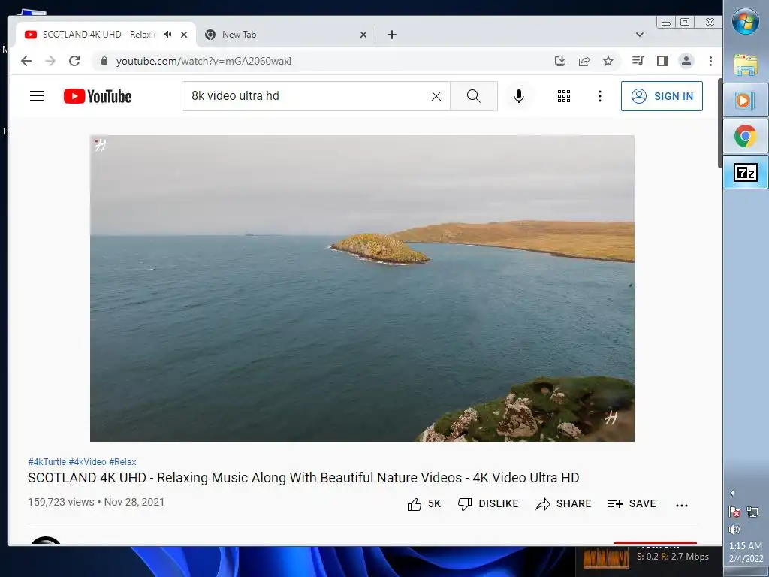Share this page from the address bar
Viewport: 769px width, 577px height.
pos(584,61)
